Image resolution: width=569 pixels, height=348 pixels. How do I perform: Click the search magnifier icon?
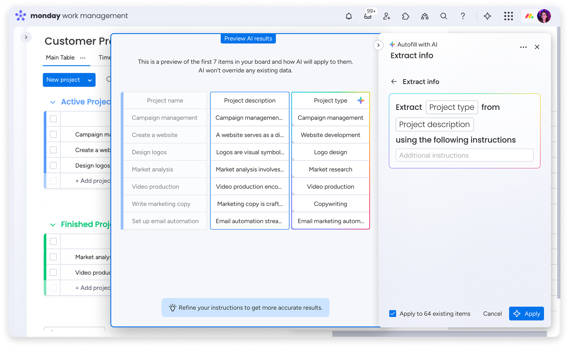[x=444, y=16]
